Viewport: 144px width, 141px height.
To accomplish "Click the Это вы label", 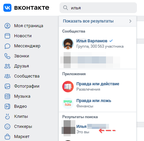I will pos(83,132).
